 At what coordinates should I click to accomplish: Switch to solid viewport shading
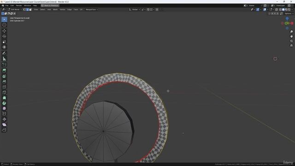[x=283, y=9]
